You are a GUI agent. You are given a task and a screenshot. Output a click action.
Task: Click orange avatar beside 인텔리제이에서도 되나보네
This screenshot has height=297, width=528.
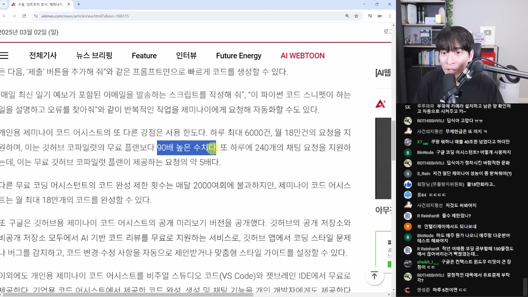click(x=408, y=227)
